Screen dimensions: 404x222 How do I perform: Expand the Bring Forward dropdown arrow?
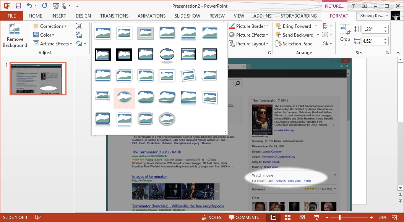pos(316,26)
